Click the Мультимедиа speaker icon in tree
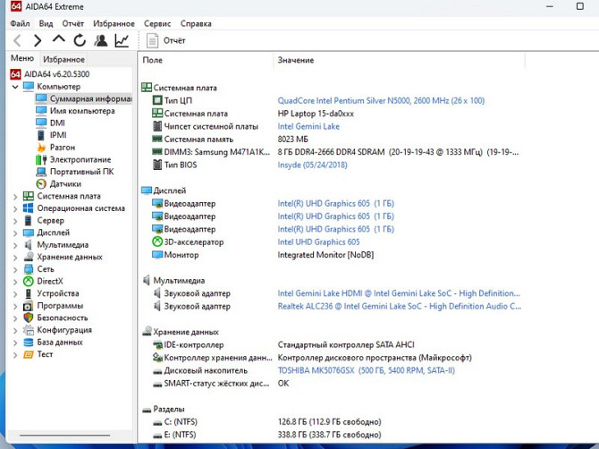The image size is (599, 449). point(29,245)
